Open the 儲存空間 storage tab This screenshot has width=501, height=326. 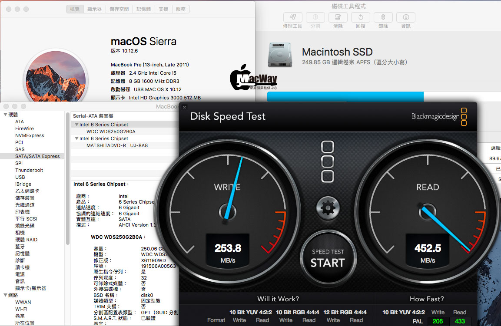[118, 9]
